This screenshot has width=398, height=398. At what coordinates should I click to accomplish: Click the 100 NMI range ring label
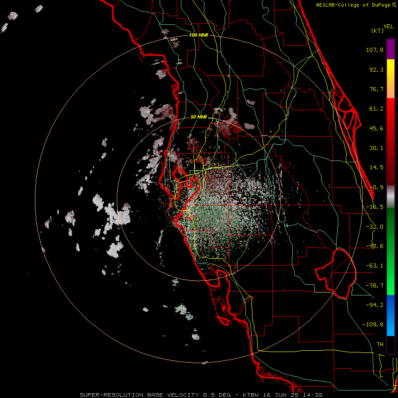click(199, 35)
